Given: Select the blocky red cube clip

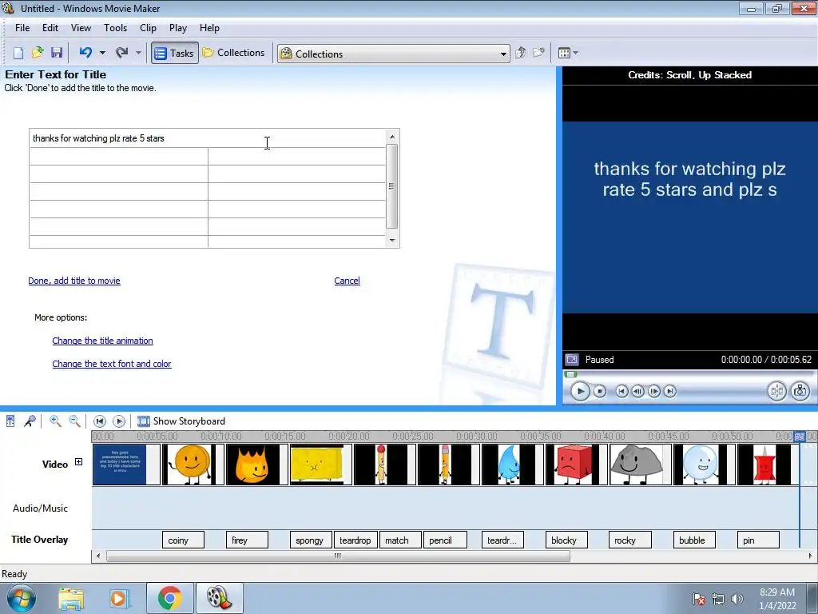Looking at the screenshot, I should coord(577,464).
